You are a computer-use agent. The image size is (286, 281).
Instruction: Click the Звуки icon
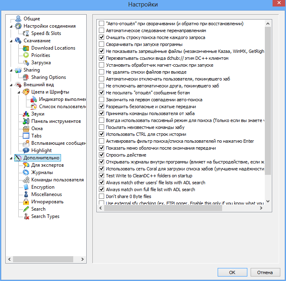pos(26,114)
